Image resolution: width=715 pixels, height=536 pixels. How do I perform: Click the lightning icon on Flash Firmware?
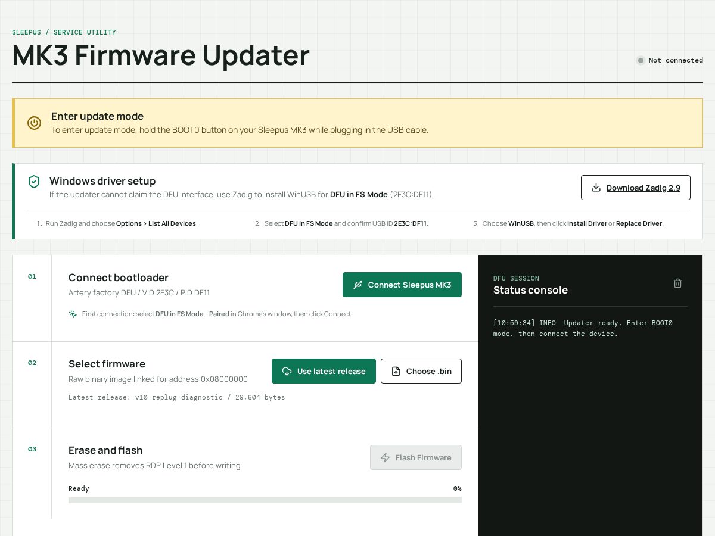pos(385,457)
